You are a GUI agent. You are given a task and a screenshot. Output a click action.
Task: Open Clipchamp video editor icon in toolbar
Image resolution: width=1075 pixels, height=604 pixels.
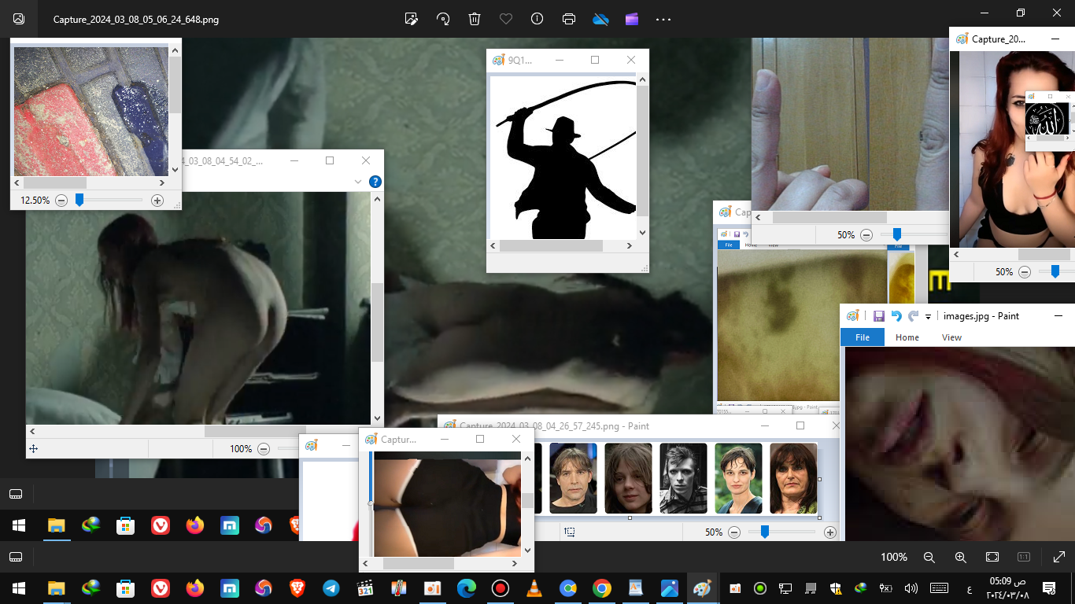[632, 19]
